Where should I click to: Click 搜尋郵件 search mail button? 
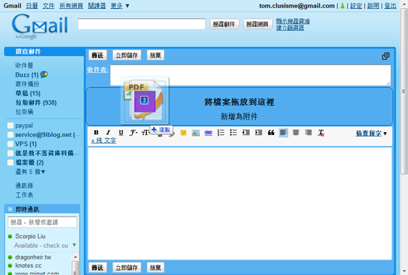(x=224, y=25)
